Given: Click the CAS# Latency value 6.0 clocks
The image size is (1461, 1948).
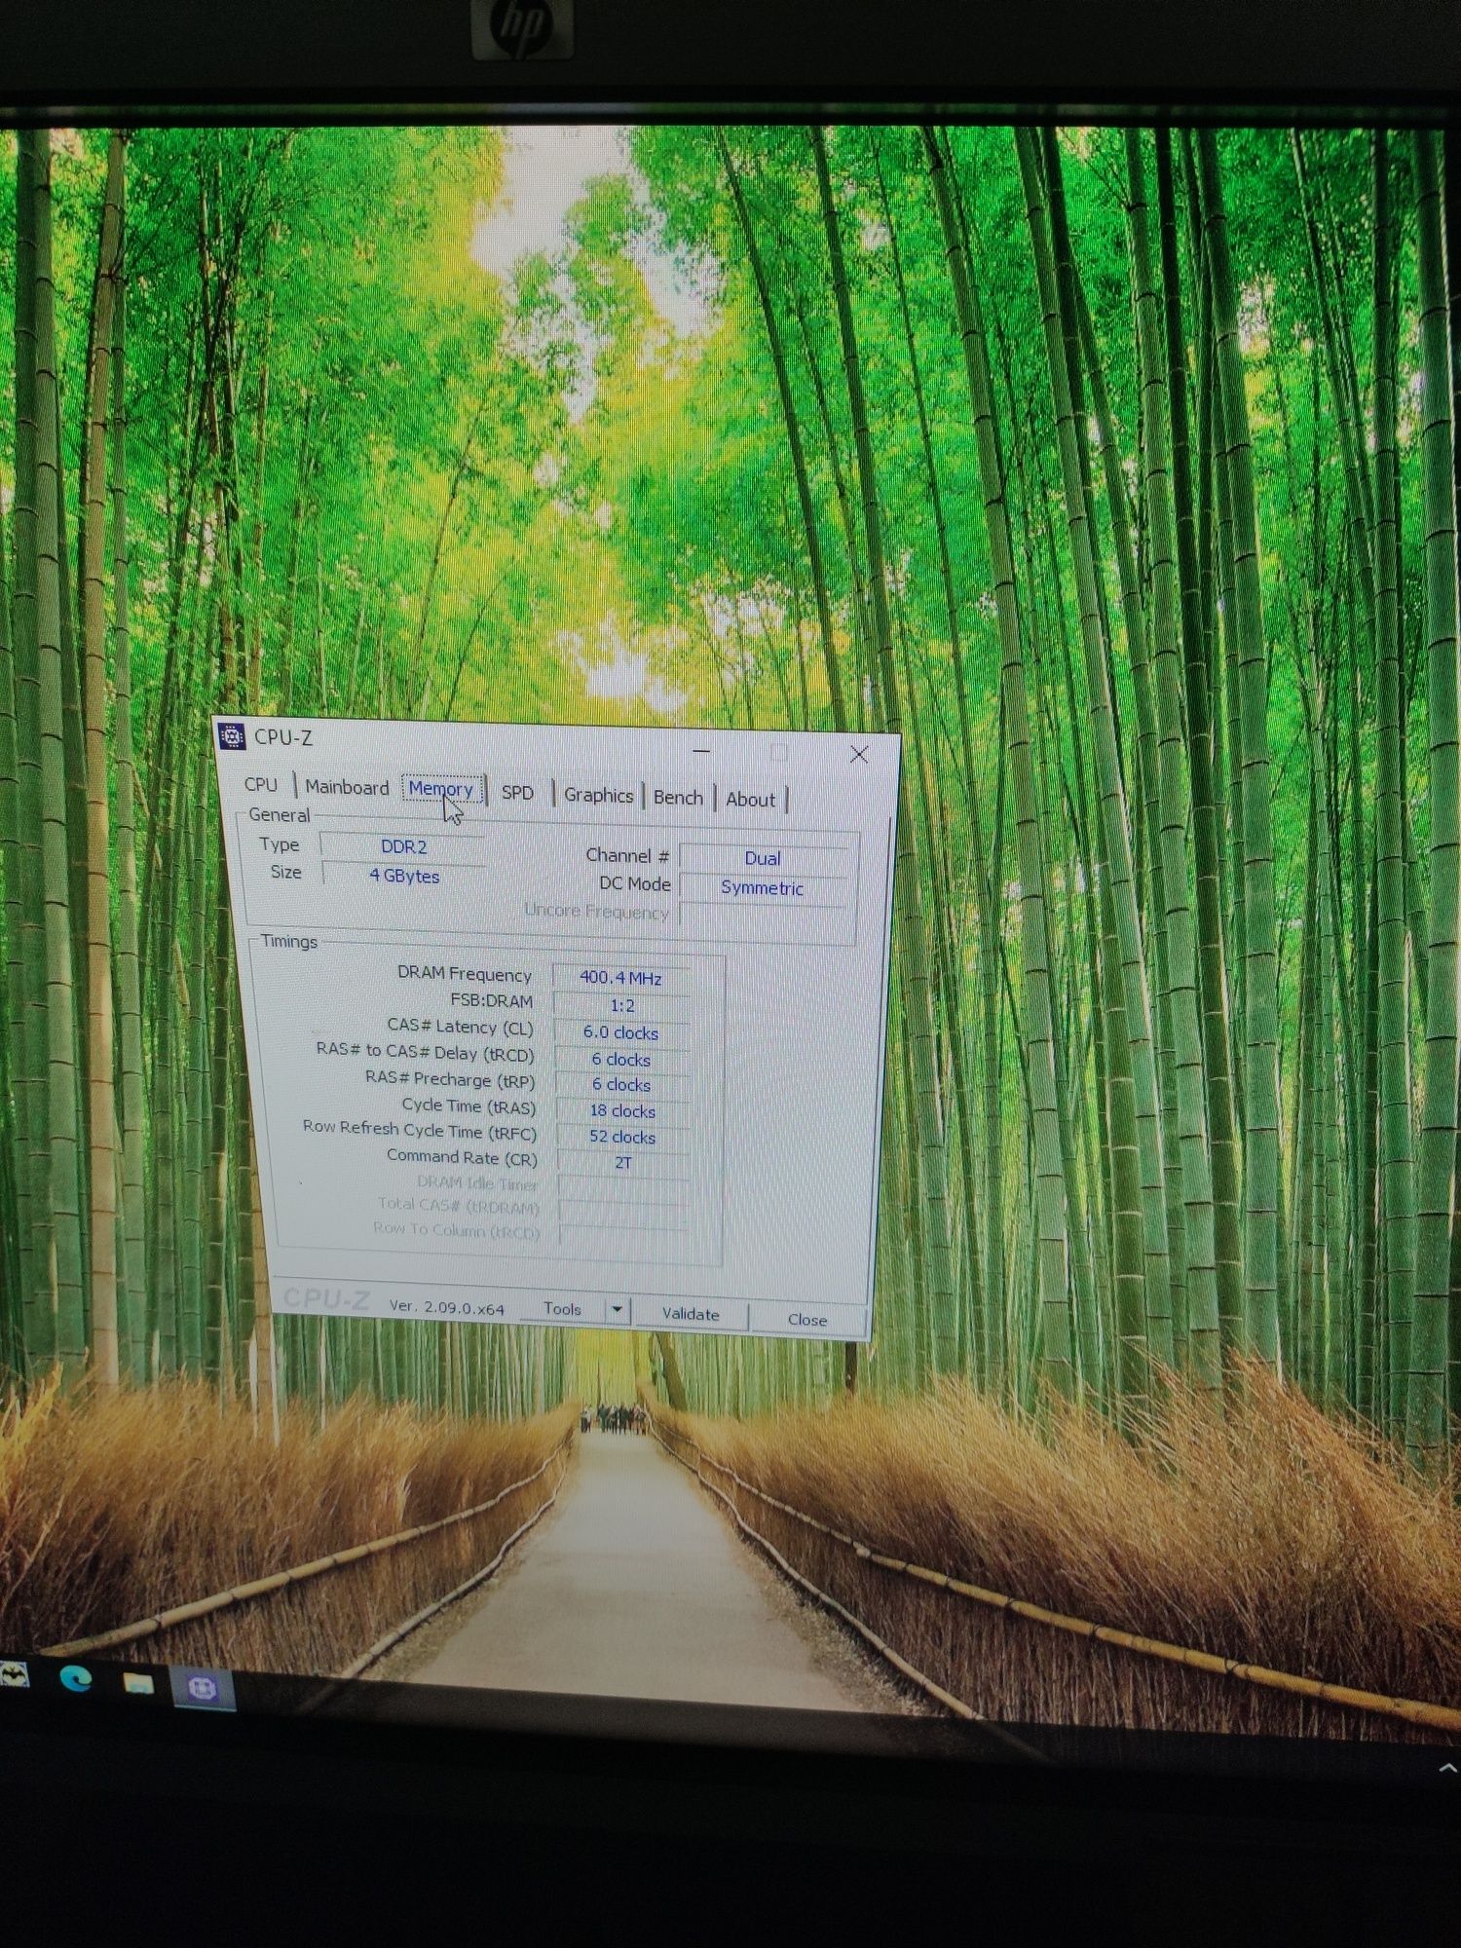Looking at the screenshot, I should tap(621, 1031).
